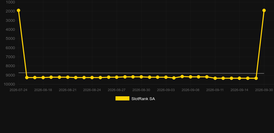274x133 pixels.
Task: Click the data point above 2026-09-03
Action: pyautogui.click(x=166, y=77)
